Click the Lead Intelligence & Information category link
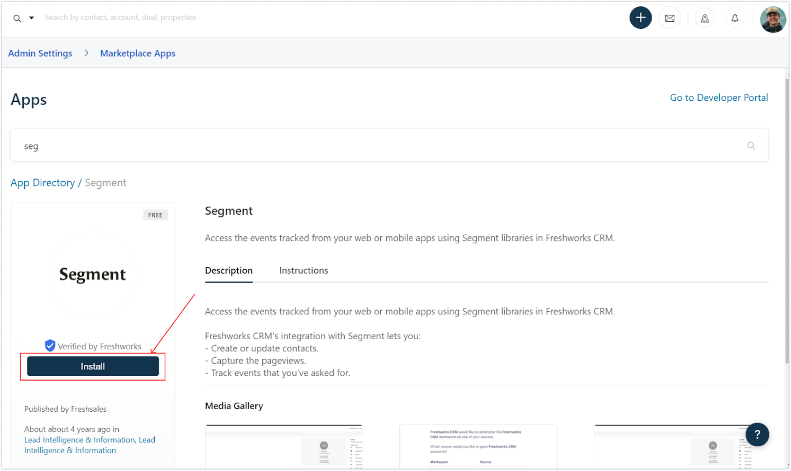This screenshot has width=791, height=471. [x=80, y=440]
